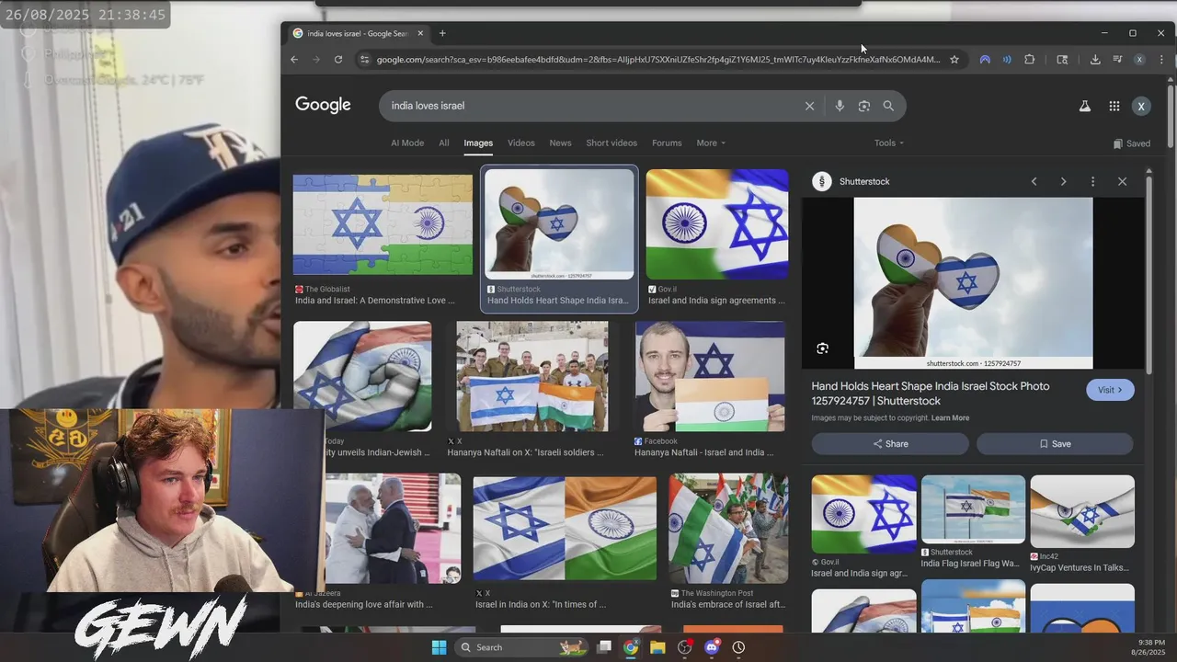The image size is (1177, 662).
Task: Open the Google logo homepage link
Action: 323,105
